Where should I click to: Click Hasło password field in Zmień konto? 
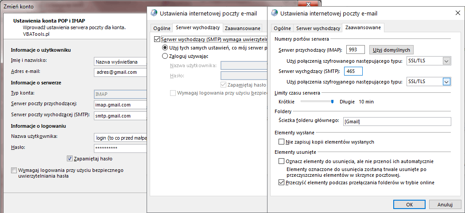point(120,148)
